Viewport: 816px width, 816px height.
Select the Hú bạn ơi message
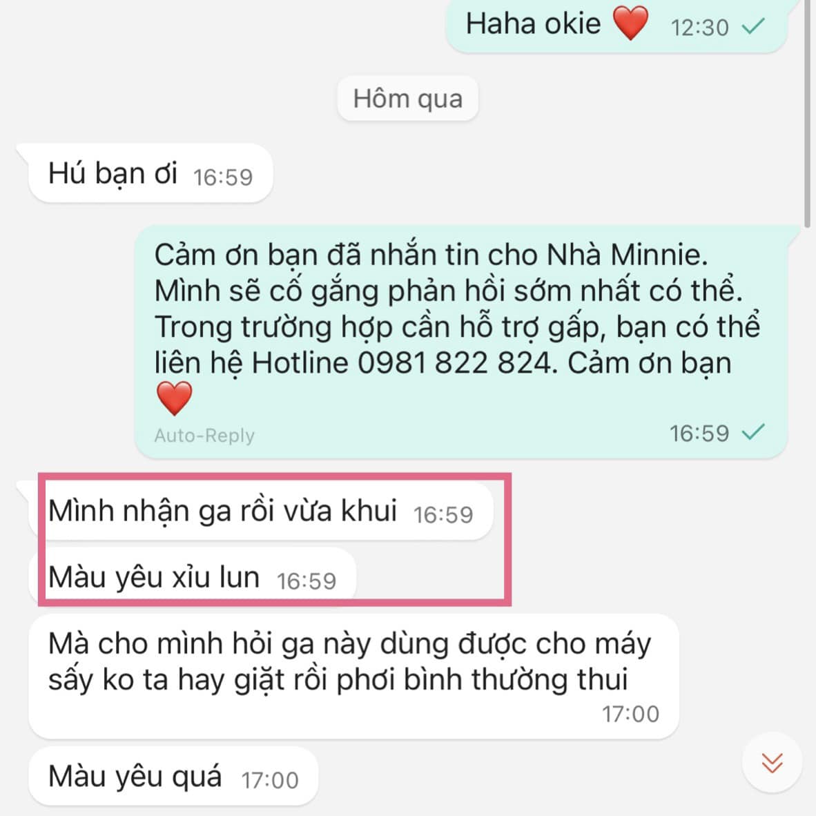(150, 173)
